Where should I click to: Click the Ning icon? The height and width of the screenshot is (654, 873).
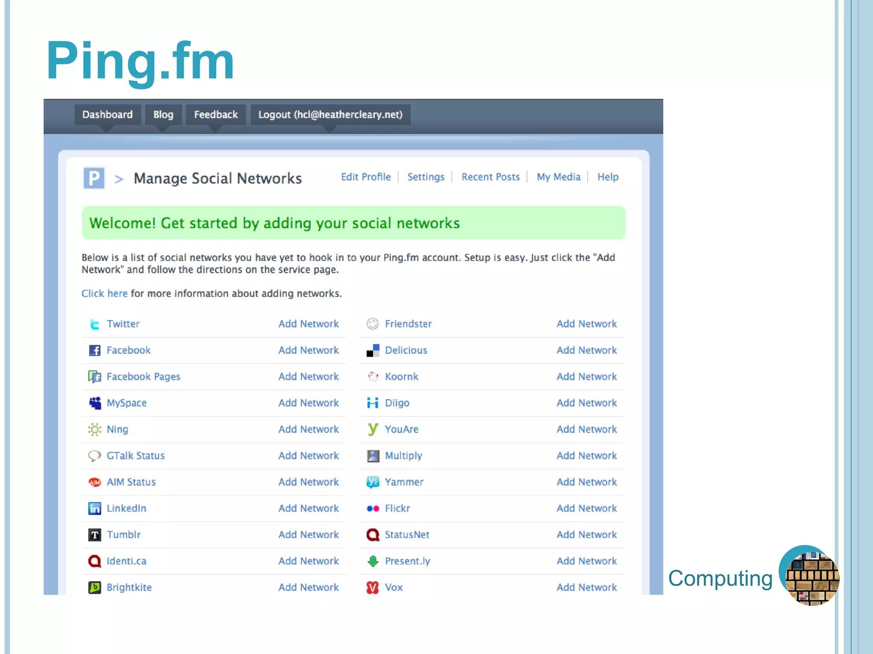tap(95, 430)
